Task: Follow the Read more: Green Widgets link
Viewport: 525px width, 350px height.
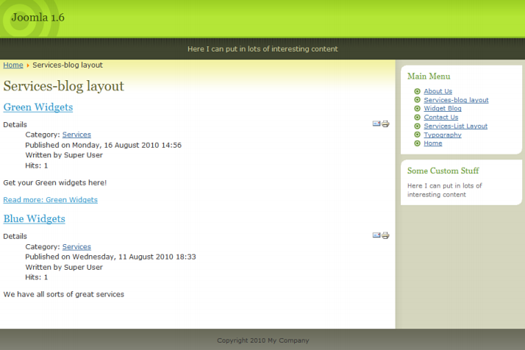Action: click(50, 200)
